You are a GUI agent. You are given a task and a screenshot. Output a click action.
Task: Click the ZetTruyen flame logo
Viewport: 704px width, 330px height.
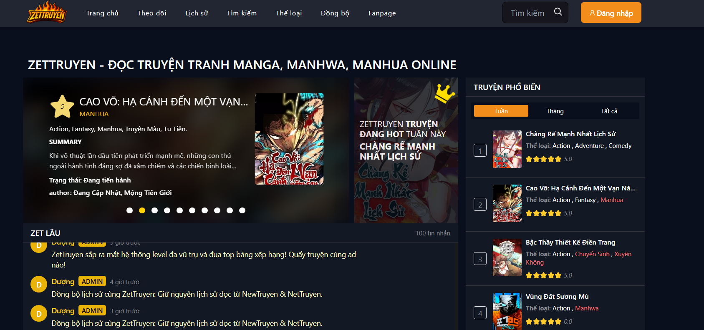47,13
